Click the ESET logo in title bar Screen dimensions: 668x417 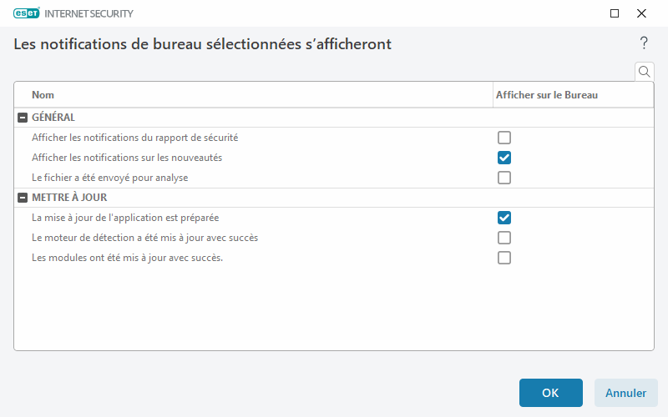tap(30, 13)
